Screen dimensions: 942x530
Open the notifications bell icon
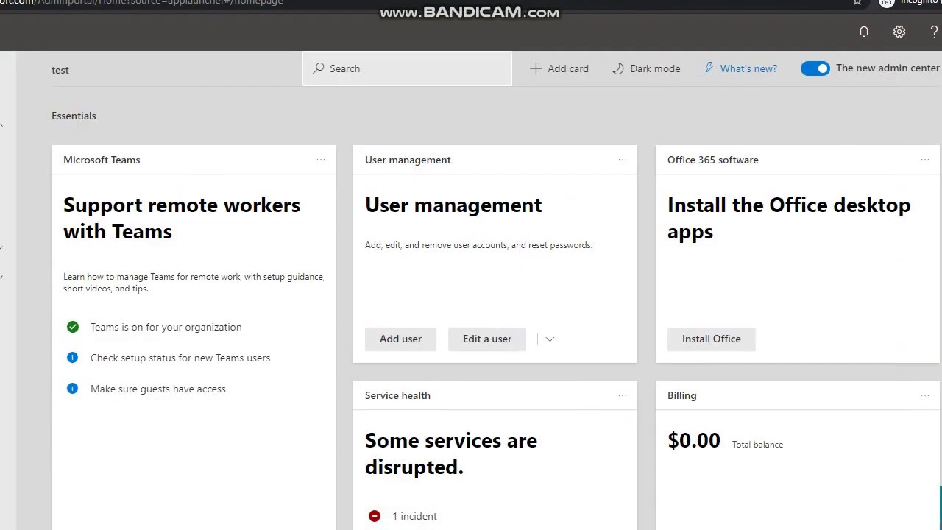coord(864,32)
